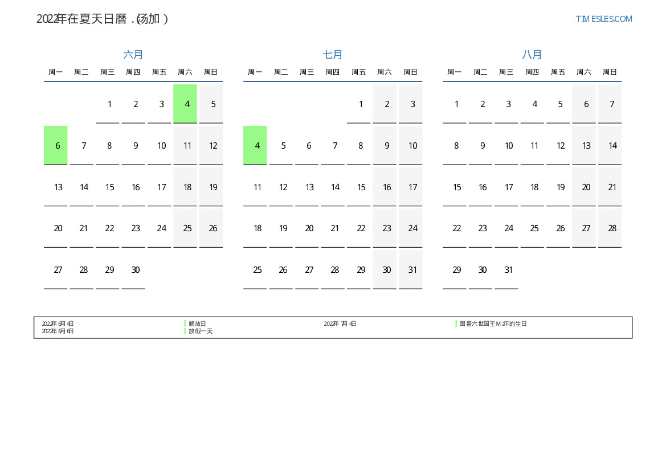This screenshot has height=471, width=666.
Task: Click the king's birthday legend entry
Action: click(x=493, y=323)
